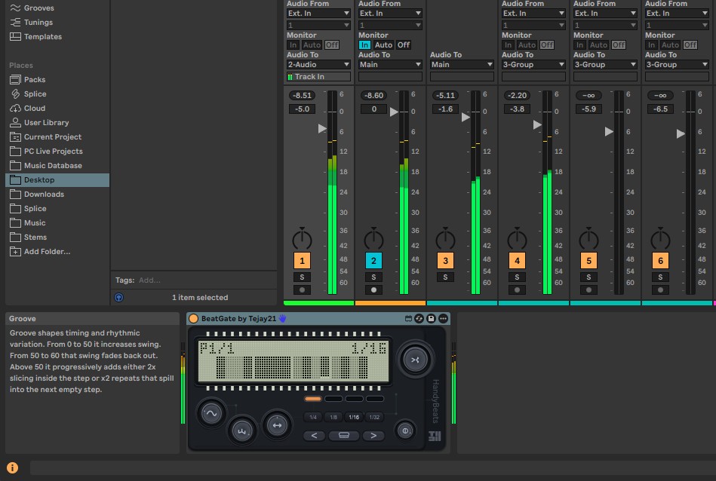Click the next pattern arrow on BeatGate

coord(373,435)
